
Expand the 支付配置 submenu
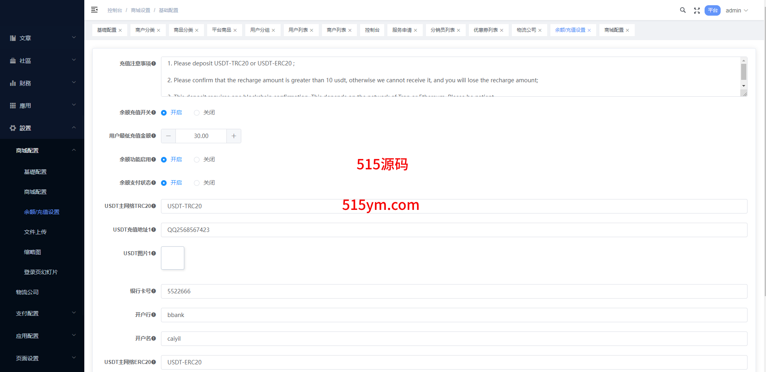(x=42, y=313)
